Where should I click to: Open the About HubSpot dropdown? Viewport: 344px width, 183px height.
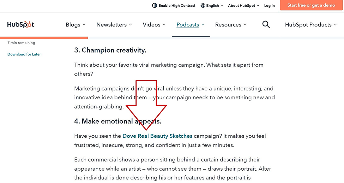tap(243, 6)
